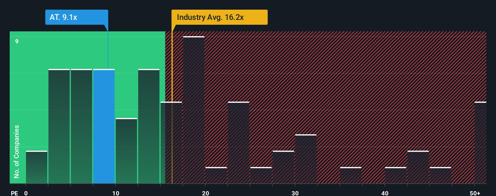
Task: Click the x-axis label 40
Action: 385,193
